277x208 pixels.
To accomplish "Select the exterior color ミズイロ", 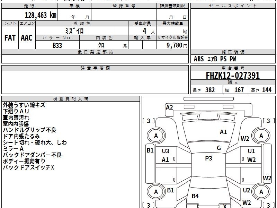I will coord(74,31).
